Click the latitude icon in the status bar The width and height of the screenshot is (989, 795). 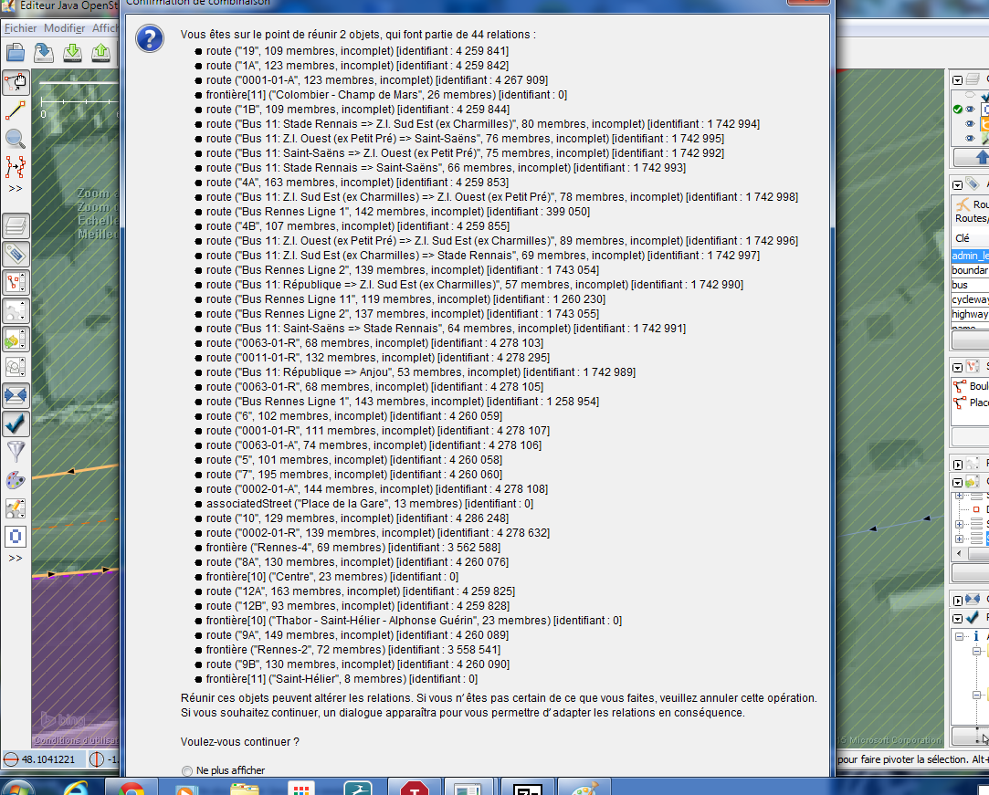pyautogui.click(x=11, y=759)
